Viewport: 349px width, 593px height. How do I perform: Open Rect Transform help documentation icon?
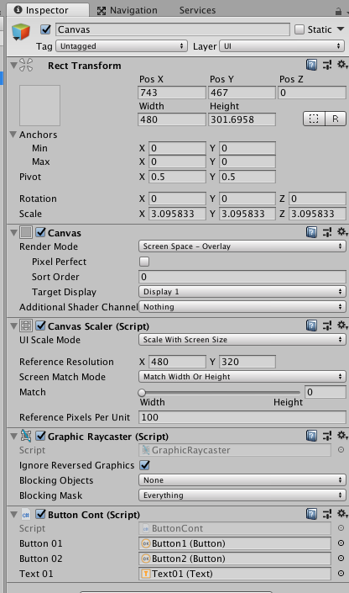311,65
